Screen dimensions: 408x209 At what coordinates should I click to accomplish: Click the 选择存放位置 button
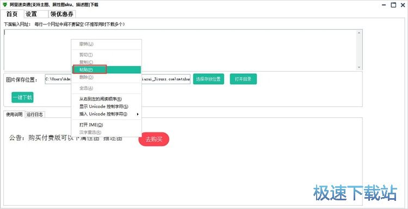pyautogui.click(x=208, y=79)
